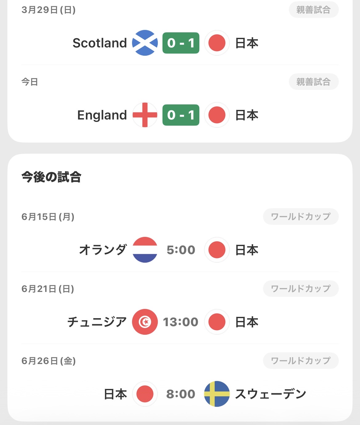This screenshot has width=360, height=425.
Task: Open the Scotland 0 - 1 score badge
Action: (181, 43)
